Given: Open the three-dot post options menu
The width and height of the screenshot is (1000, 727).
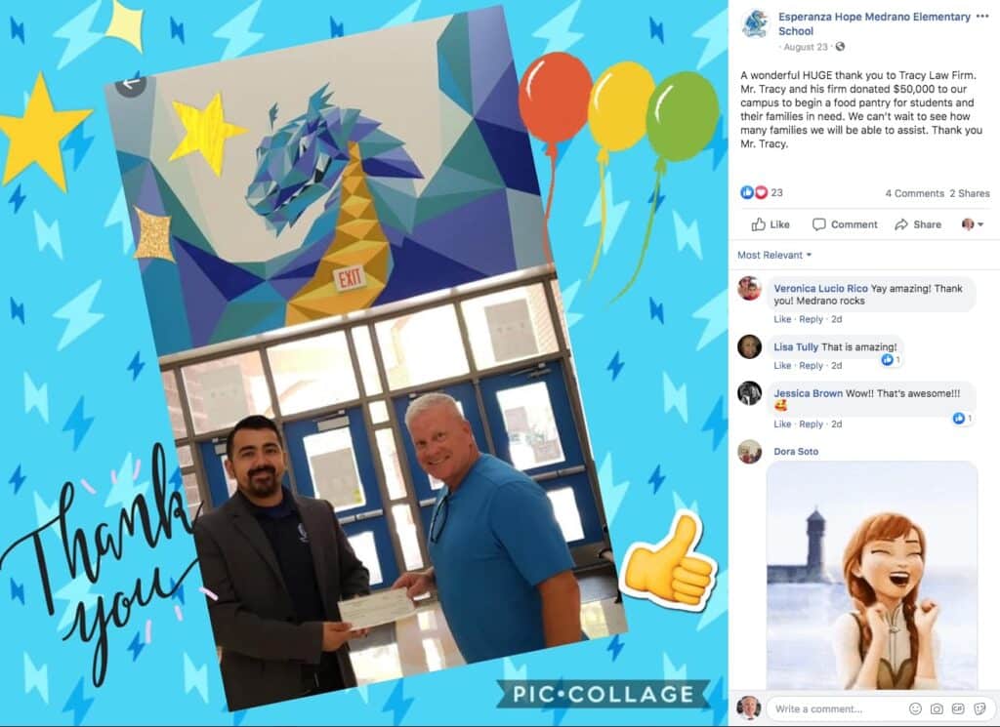Looking at the screenshot, I should 982,17.
